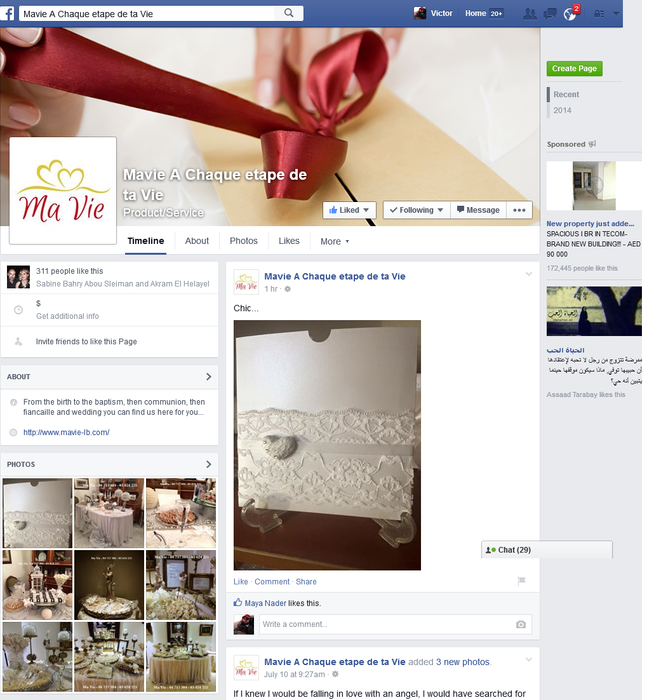
Task: Click Invite friends to like this Page
Action: [86, 342]
